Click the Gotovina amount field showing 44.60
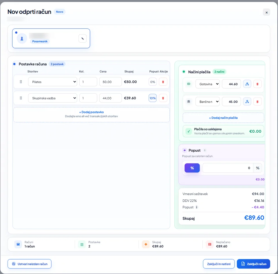Image resolution: width=278 pixels, height=274 pixels. (x=231, y=84)
